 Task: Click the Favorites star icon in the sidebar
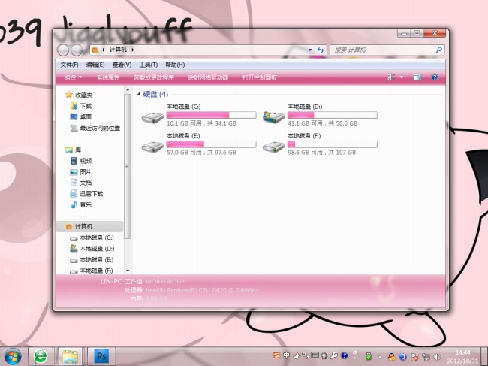pos(69,95)
